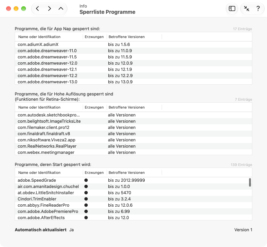Sort App Nap table by Name oder Identifikation
The image size is (267, 247).
coord(49,37)
